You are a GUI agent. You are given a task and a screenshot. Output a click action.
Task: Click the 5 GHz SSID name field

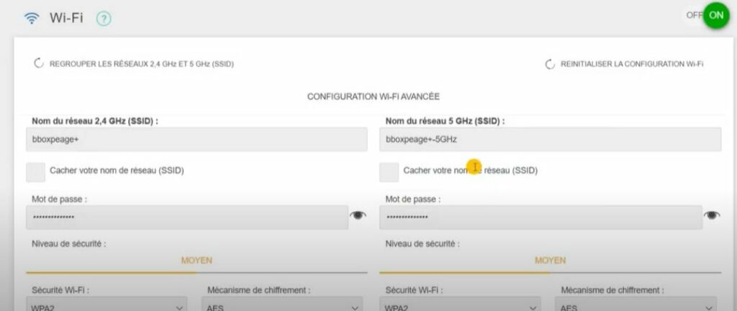tap(550, 140)
